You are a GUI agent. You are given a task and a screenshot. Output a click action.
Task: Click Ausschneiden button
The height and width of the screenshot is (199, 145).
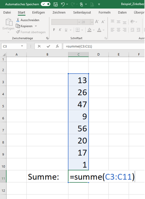[x=28, y=20]
